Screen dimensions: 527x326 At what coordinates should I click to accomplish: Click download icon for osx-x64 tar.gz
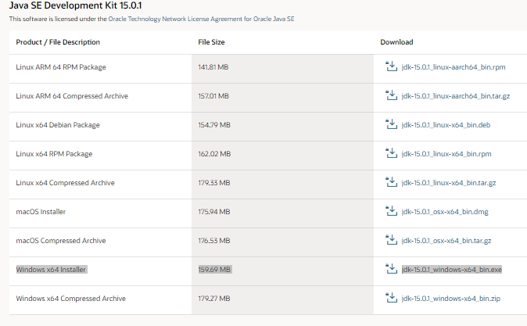(391, 240)
